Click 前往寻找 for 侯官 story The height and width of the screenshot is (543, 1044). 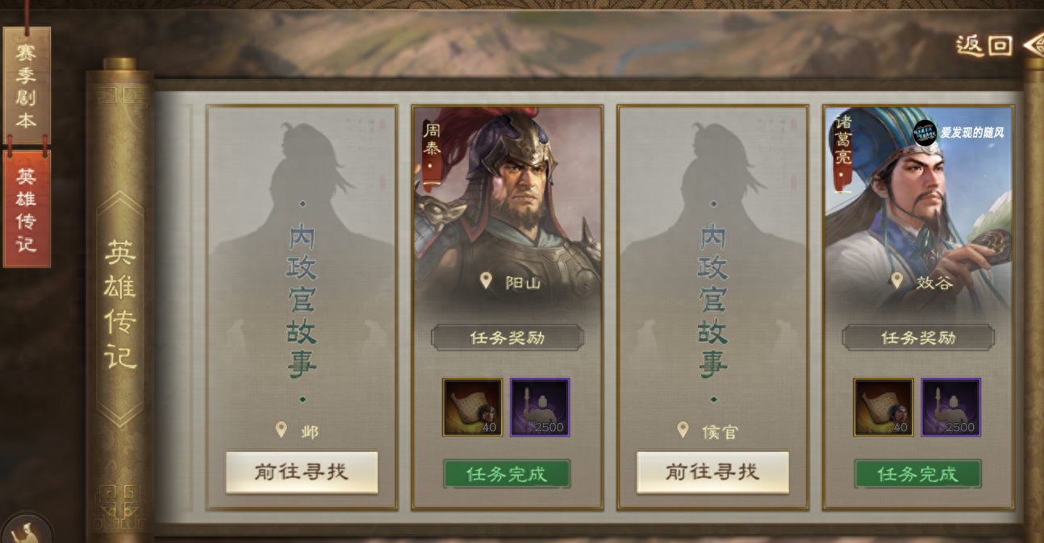712,472
